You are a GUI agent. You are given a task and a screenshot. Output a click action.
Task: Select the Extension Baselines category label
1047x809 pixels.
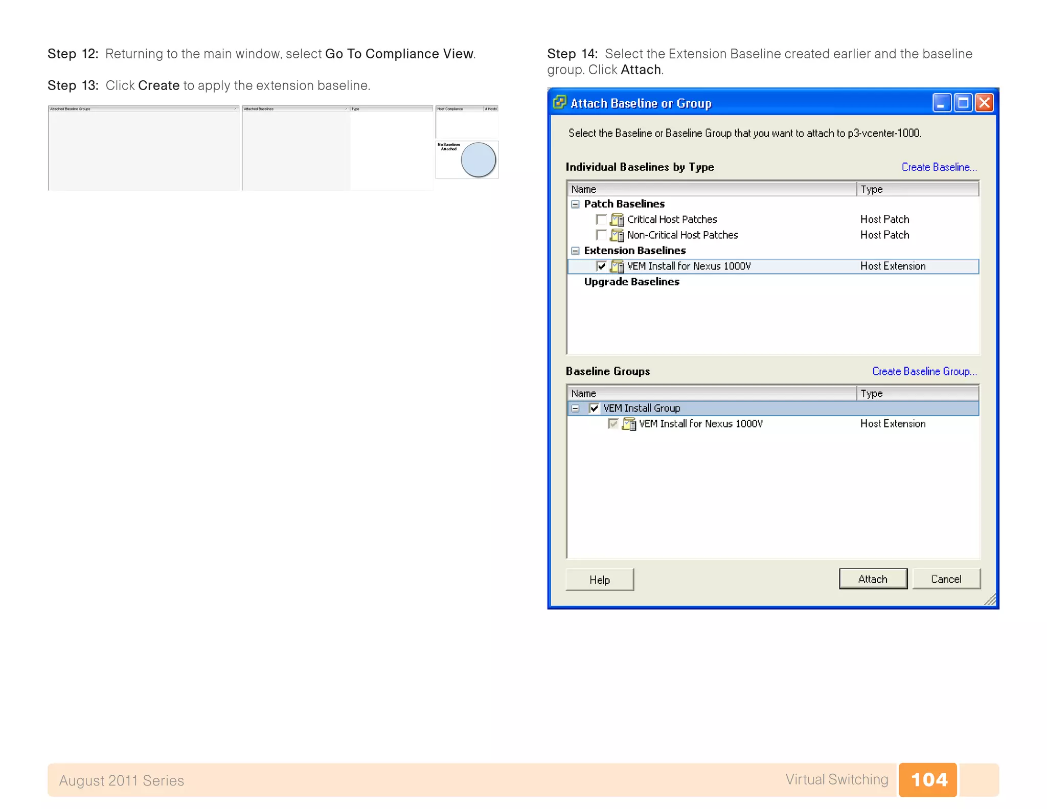point(634,251)
